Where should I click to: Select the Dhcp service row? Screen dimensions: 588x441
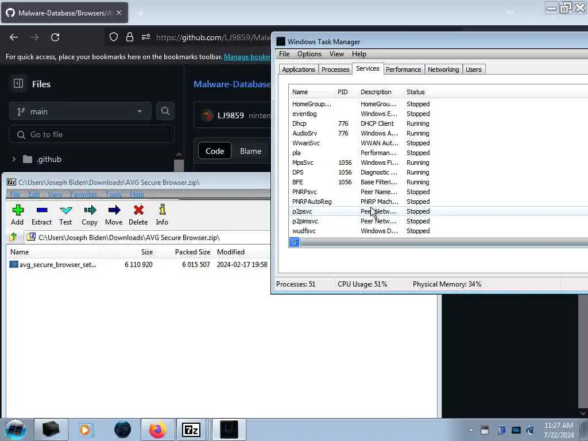point(438,123)
